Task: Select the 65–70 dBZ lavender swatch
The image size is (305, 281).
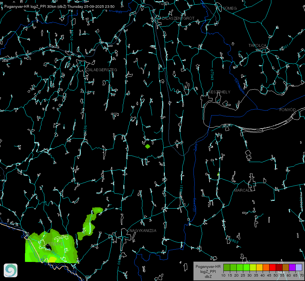Action: pyautogui.click(x=298, y=267)
